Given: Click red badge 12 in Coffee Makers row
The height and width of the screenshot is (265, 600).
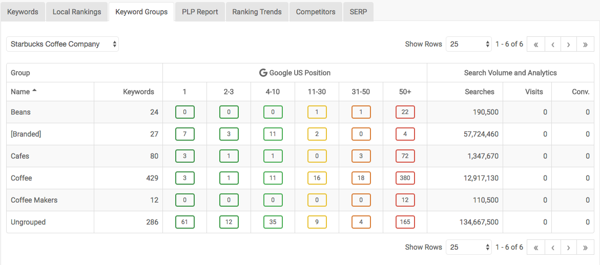Looking at the screenshot, I should coord(405,200).
